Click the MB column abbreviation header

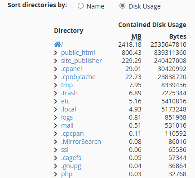(136, 36)
